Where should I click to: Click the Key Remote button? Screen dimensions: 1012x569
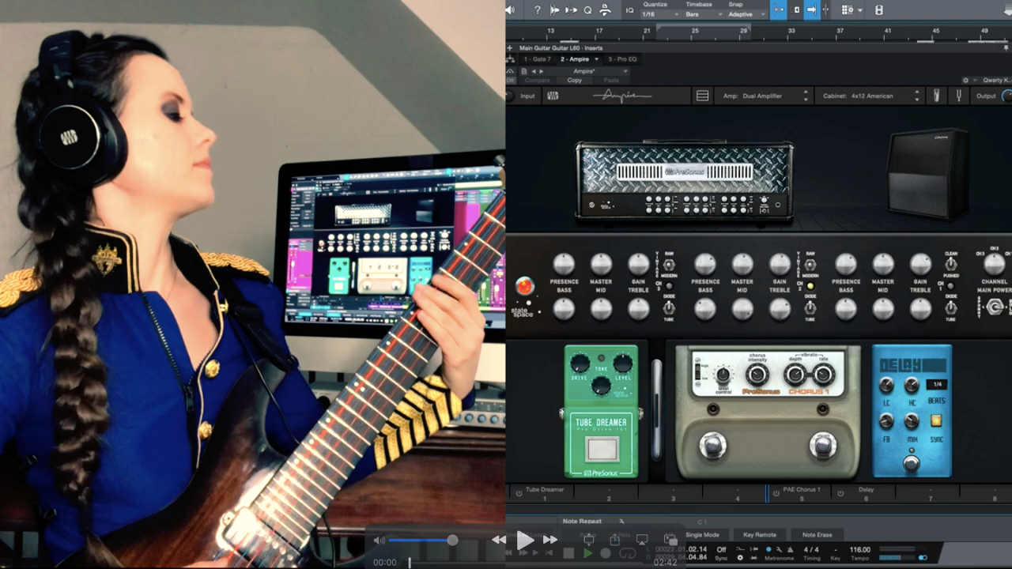click(760, 535)
